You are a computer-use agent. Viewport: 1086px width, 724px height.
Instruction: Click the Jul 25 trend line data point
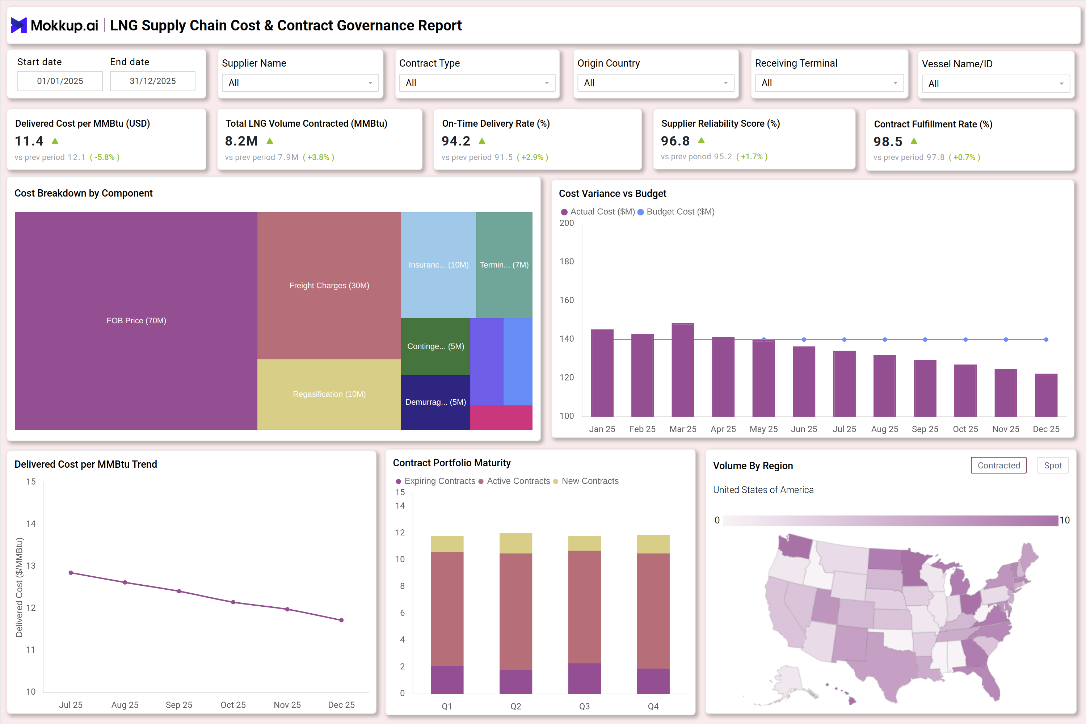71,573
